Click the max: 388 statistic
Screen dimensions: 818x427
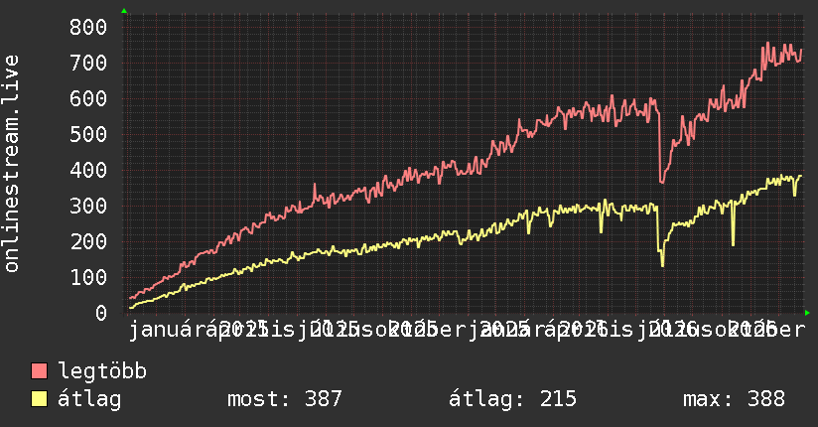coord(734,399)
